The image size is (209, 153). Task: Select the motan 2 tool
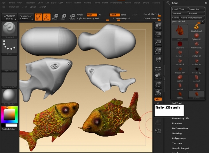click(196, 53)
